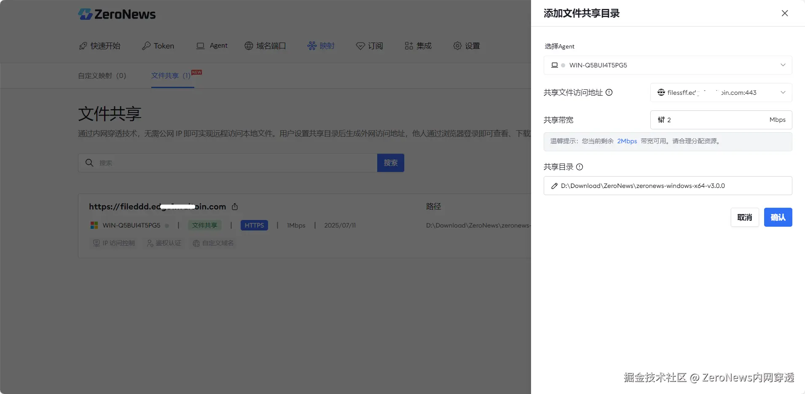The image size is (805, 394).
Task: Open the 共享文件访问地址 dropdown
Action: pos(721,93)
